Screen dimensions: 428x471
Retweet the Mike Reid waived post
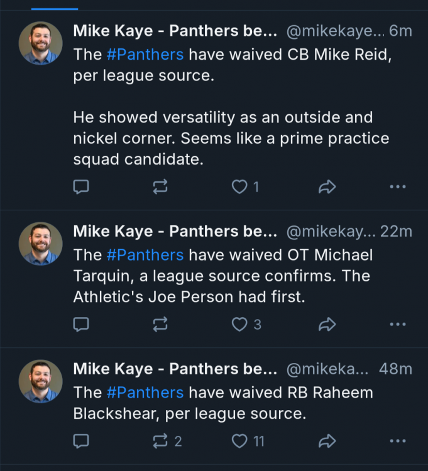coord(160,187)
